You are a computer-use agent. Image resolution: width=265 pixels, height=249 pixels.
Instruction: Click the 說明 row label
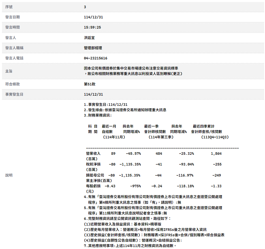[x=9, y=175]
